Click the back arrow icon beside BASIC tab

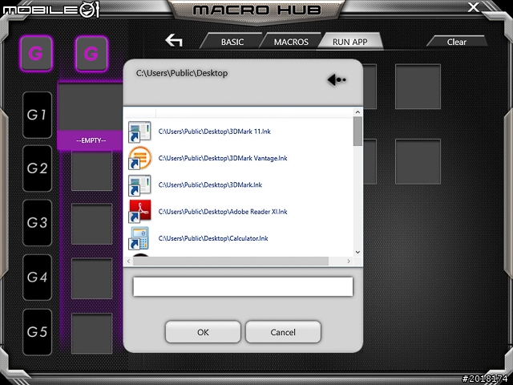tap(174, 41)
